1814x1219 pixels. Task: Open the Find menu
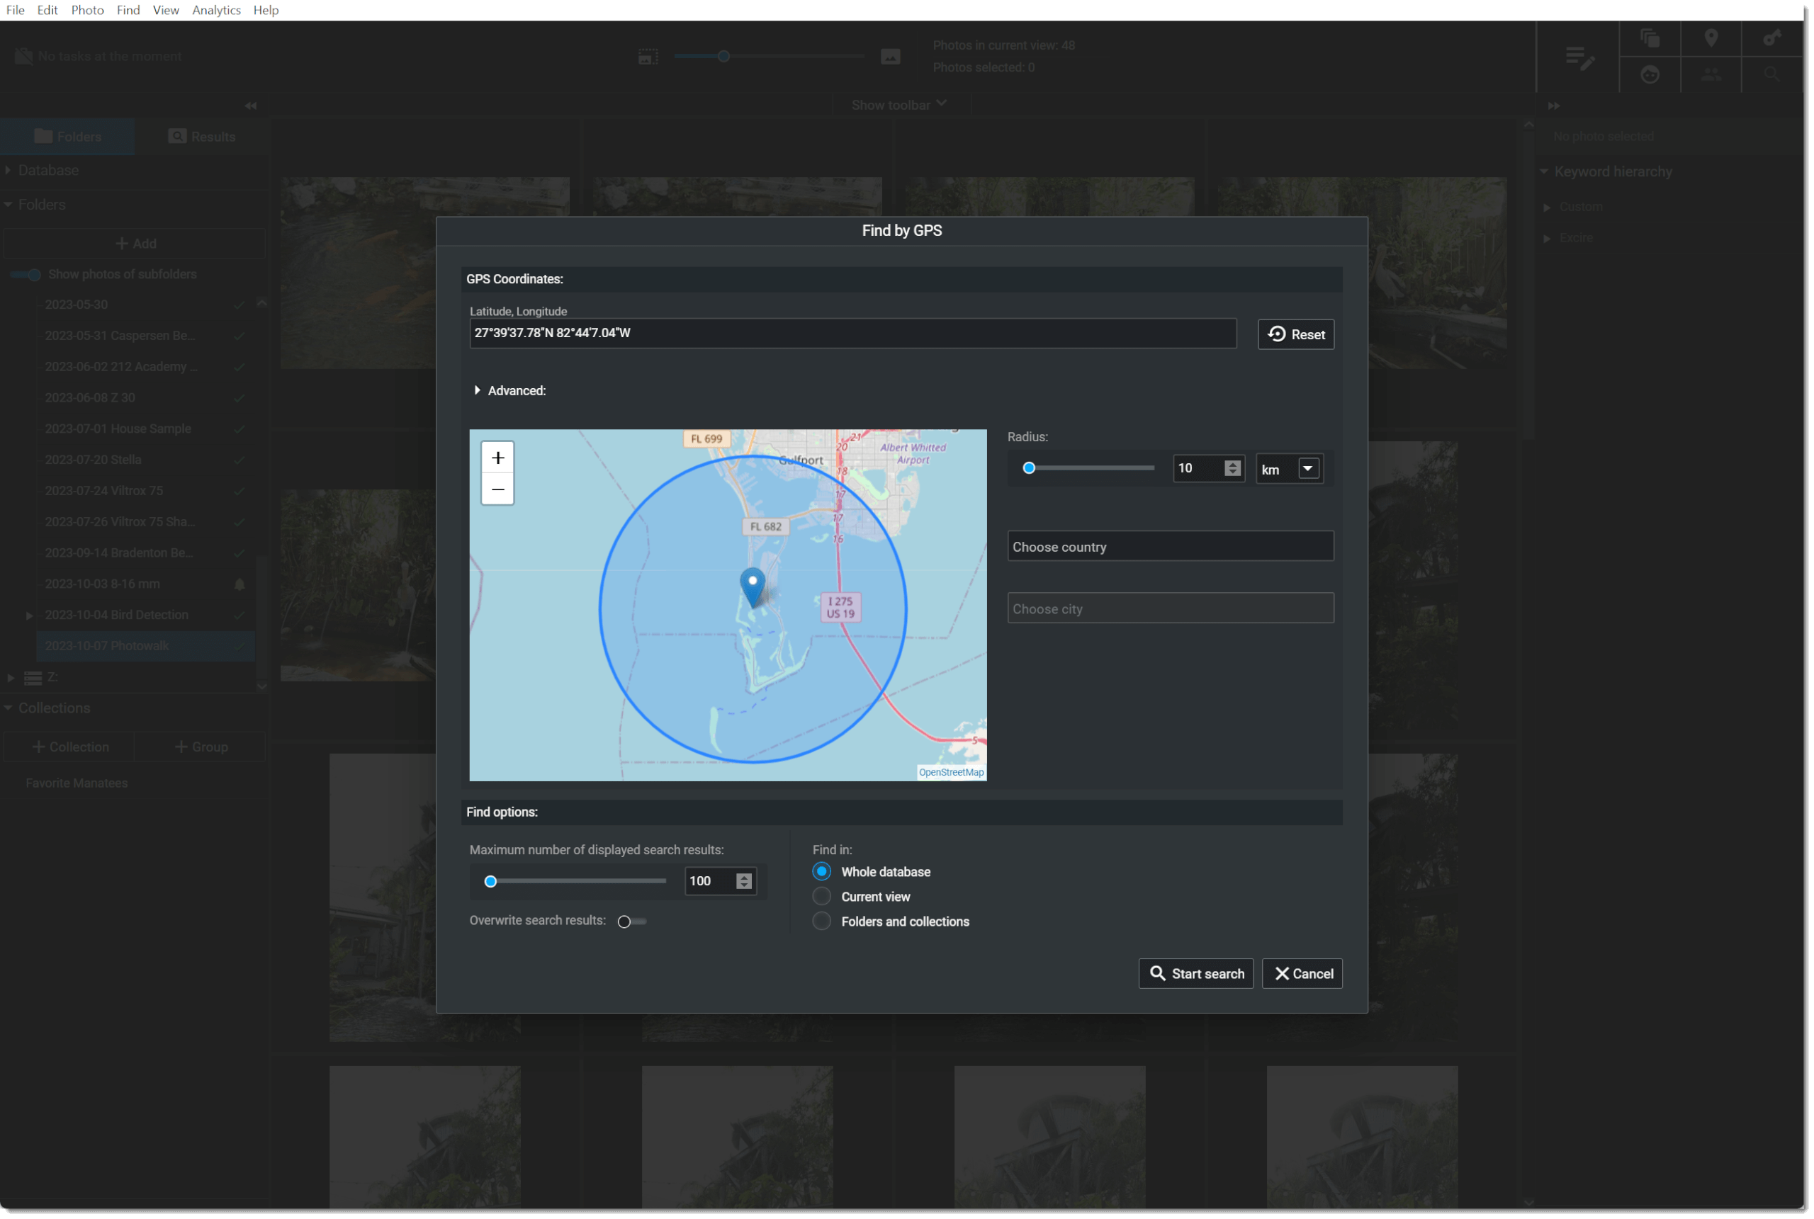click(x=128, y=10)
